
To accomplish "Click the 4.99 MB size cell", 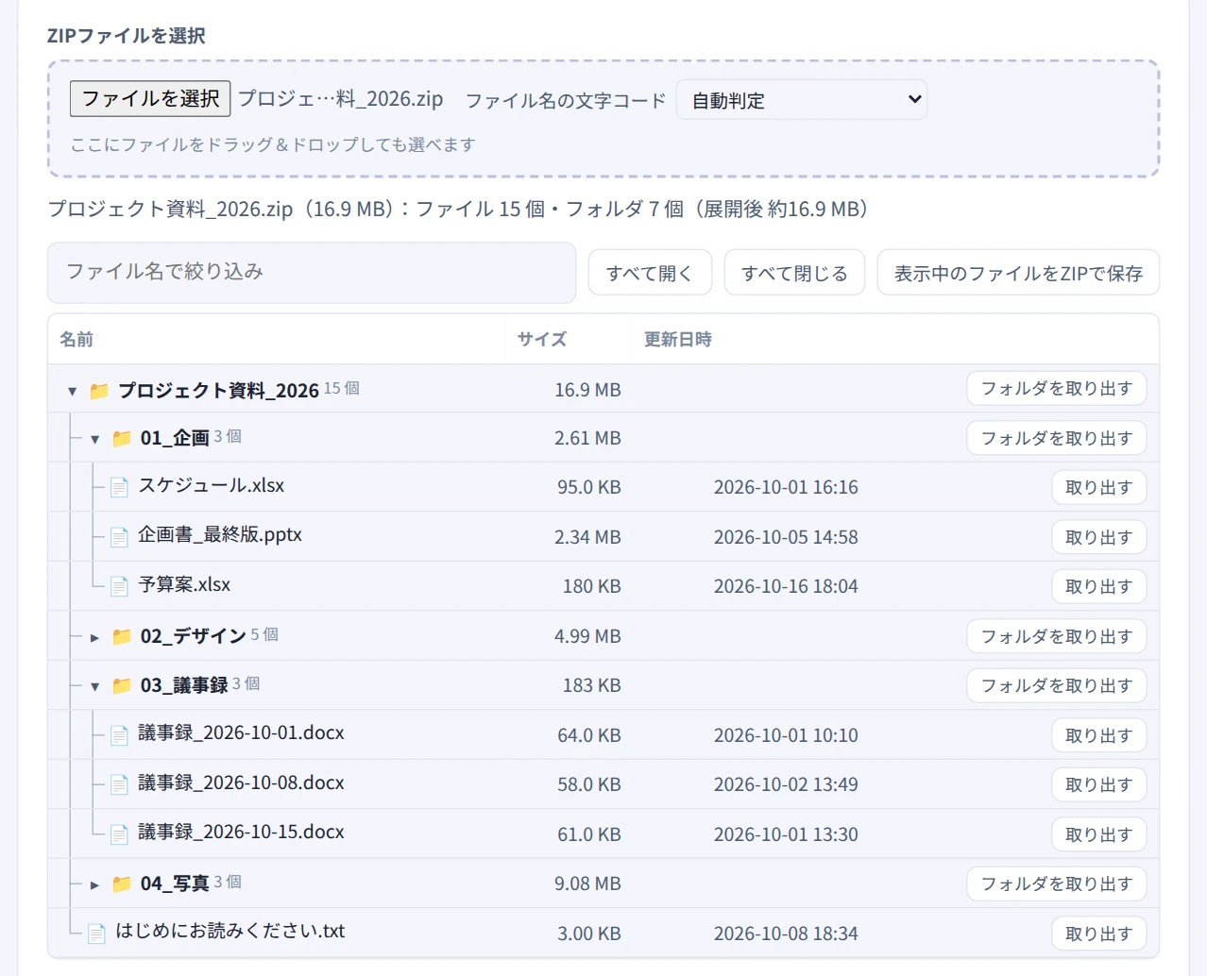I will pyautogui.click(x=587, y=636).
